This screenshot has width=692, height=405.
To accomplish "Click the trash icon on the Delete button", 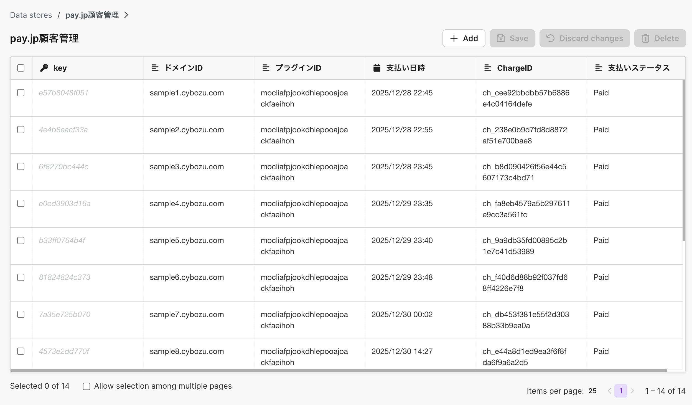I will coord(646,38).
